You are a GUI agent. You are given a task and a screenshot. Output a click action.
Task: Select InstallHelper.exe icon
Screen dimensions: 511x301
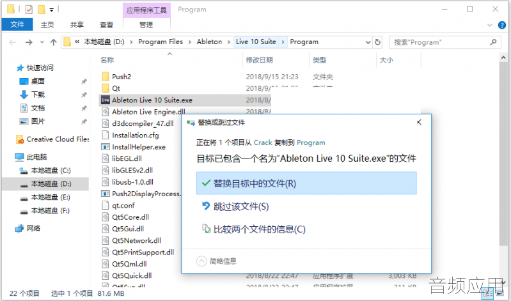coord(106,147)
